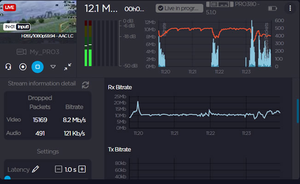Stop the live stream with blue stop button
This screenshot has height=184, width=300.
[x=38, y=67]
